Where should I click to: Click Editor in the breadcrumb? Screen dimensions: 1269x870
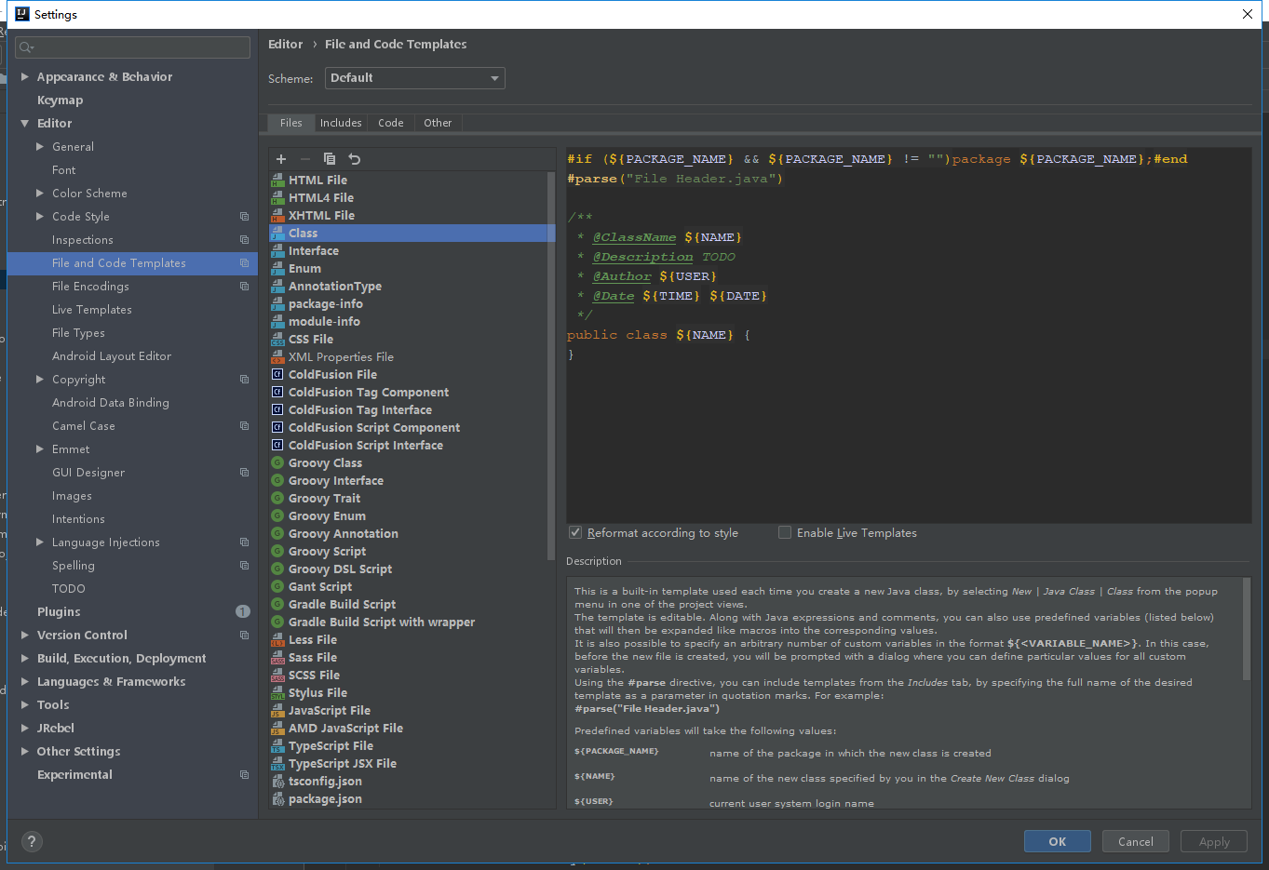coord(285,44)
